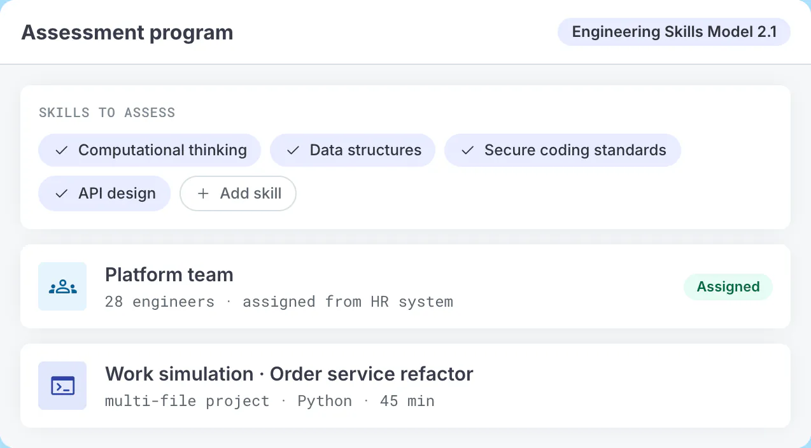Click the SKILLS TO ASSESS label
Image resolution: width=811 pixels, height=448 pixels.
pos(107,113)
